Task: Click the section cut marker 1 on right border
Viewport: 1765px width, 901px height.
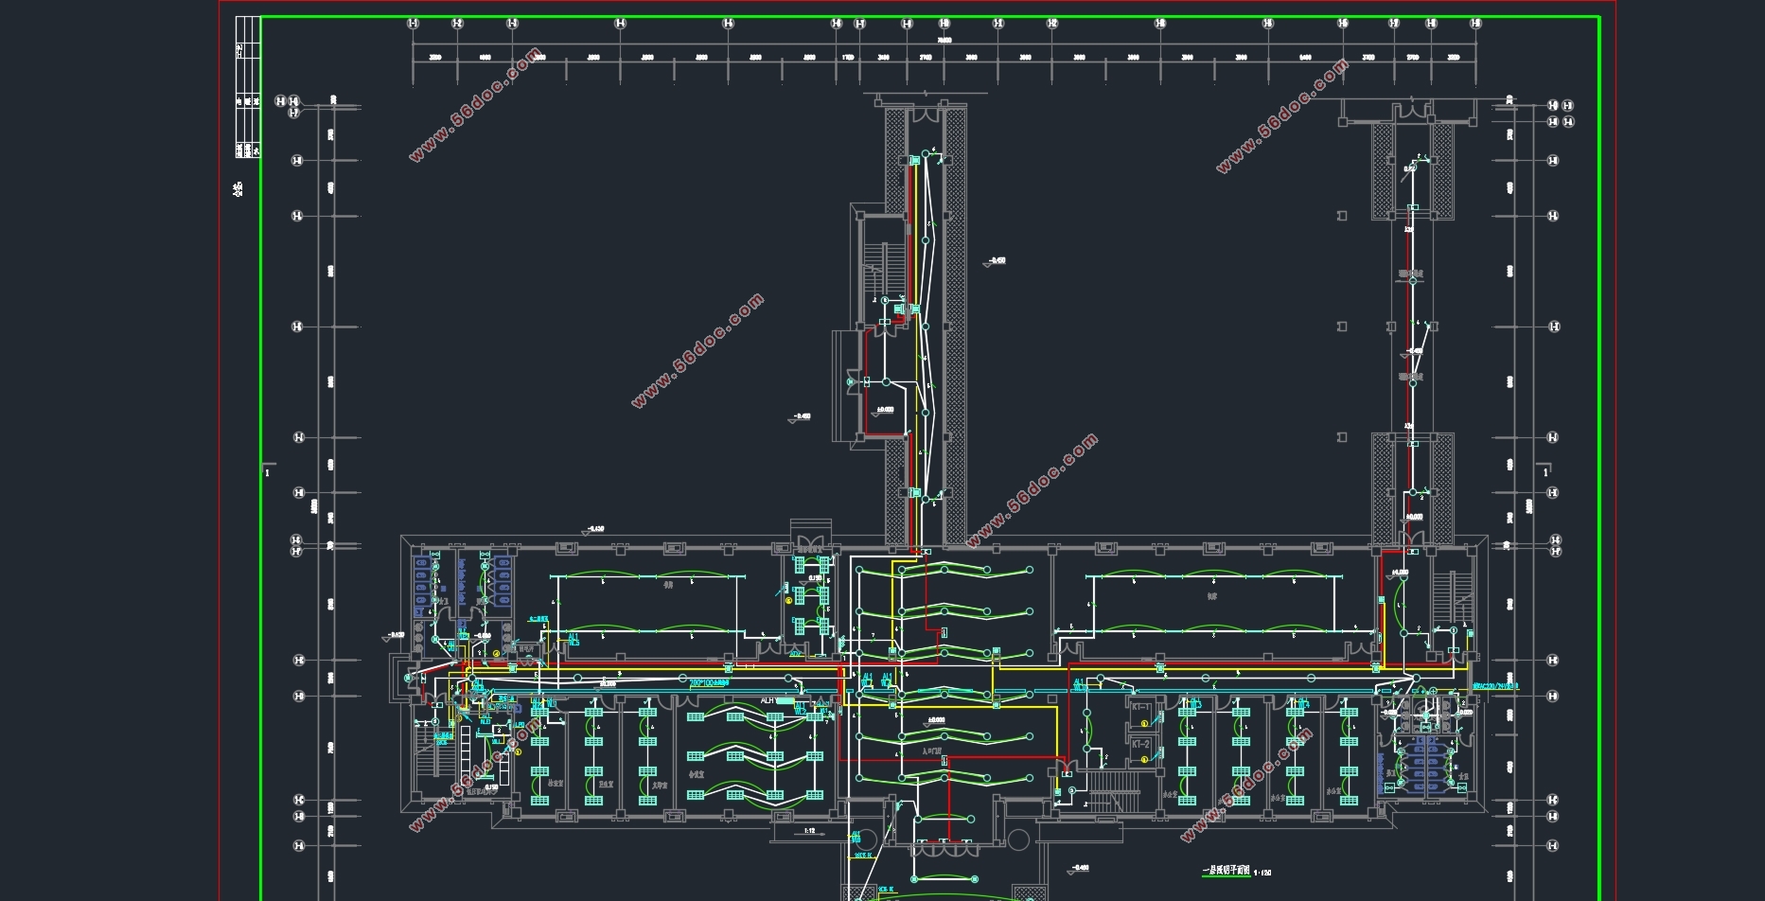Action: pos(1545,470)
